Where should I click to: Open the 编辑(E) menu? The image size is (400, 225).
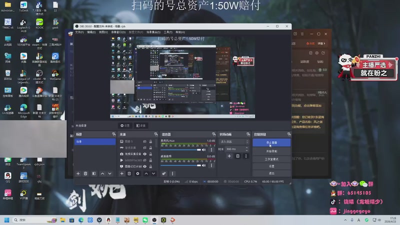[91, 32]
